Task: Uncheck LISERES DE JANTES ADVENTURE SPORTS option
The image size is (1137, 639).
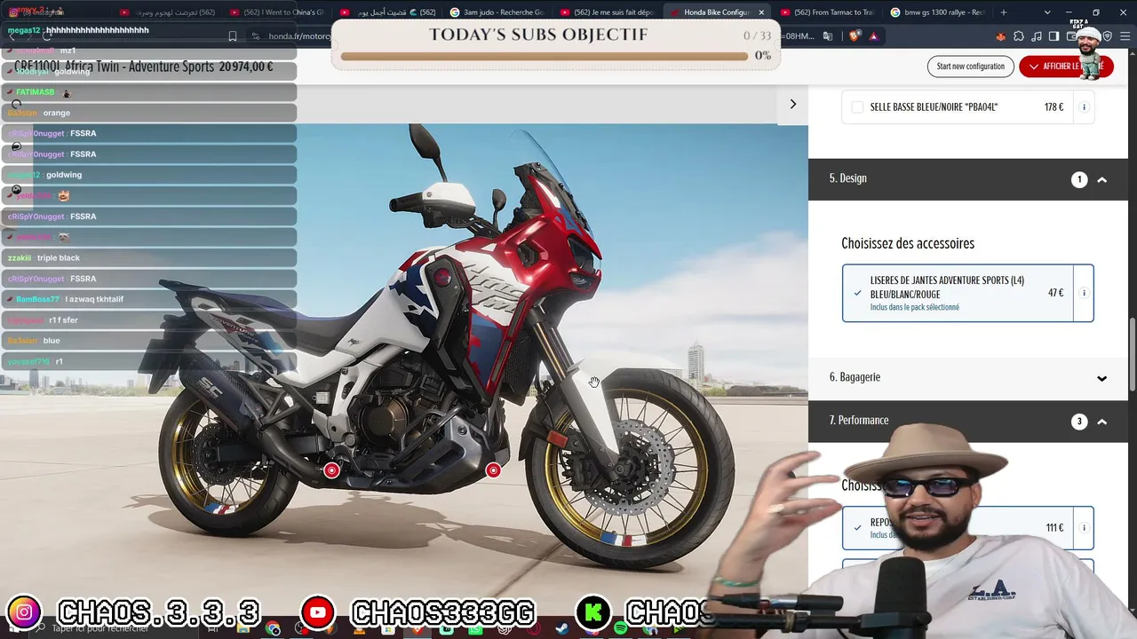Action: [857, 293]
